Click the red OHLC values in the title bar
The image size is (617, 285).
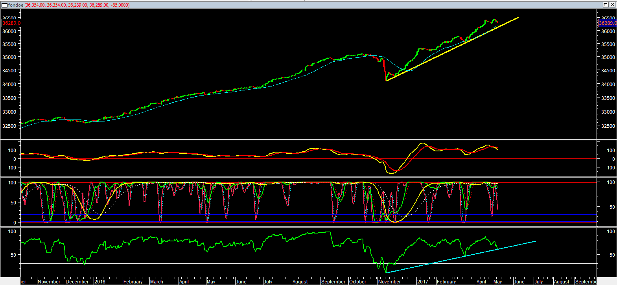click(x=77, y=5)
